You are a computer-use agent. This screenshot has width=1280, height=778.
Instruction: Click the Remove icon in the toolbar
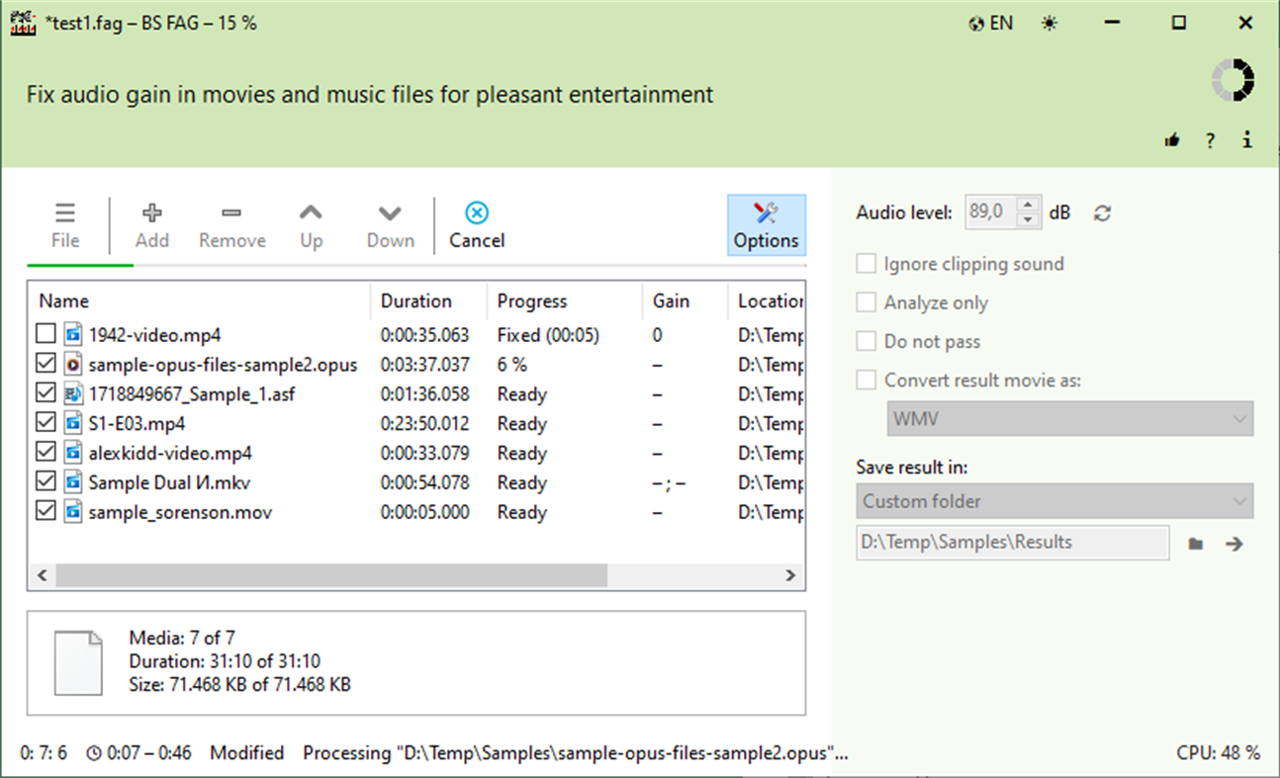point(231,222)
